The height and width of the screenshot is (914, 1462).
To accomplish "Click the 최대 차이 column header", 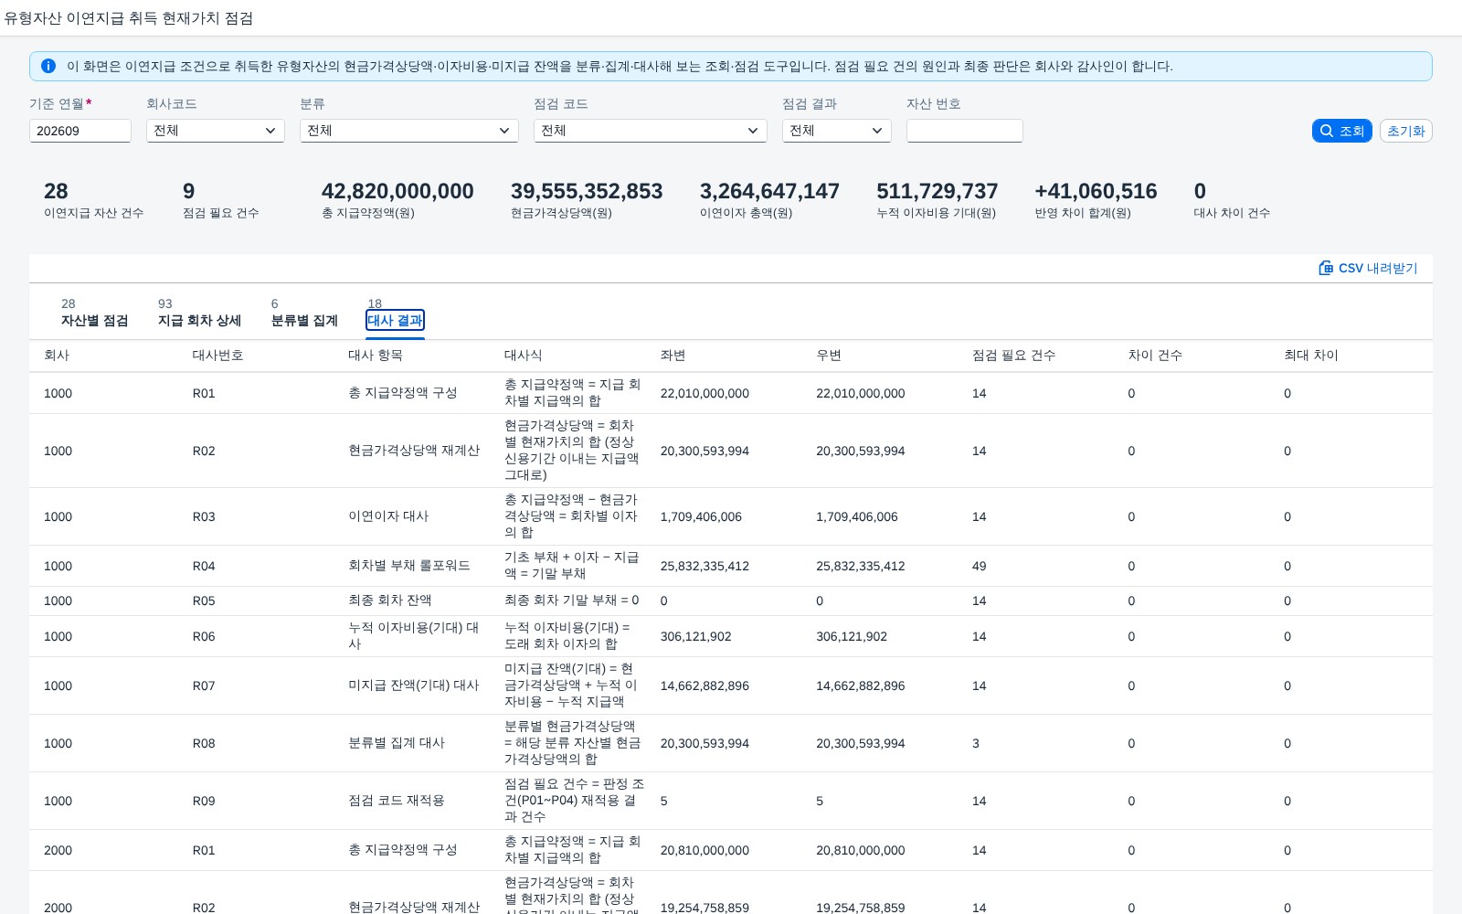I will coord(1311,356).
